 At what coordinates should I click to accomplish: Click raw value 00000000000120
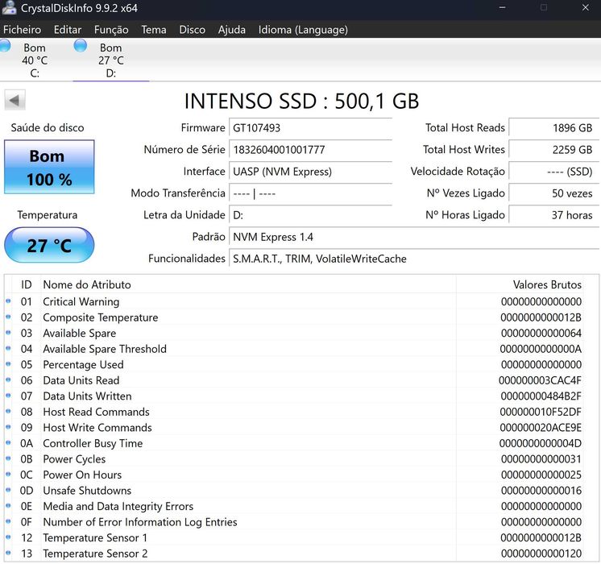(541, 554)
